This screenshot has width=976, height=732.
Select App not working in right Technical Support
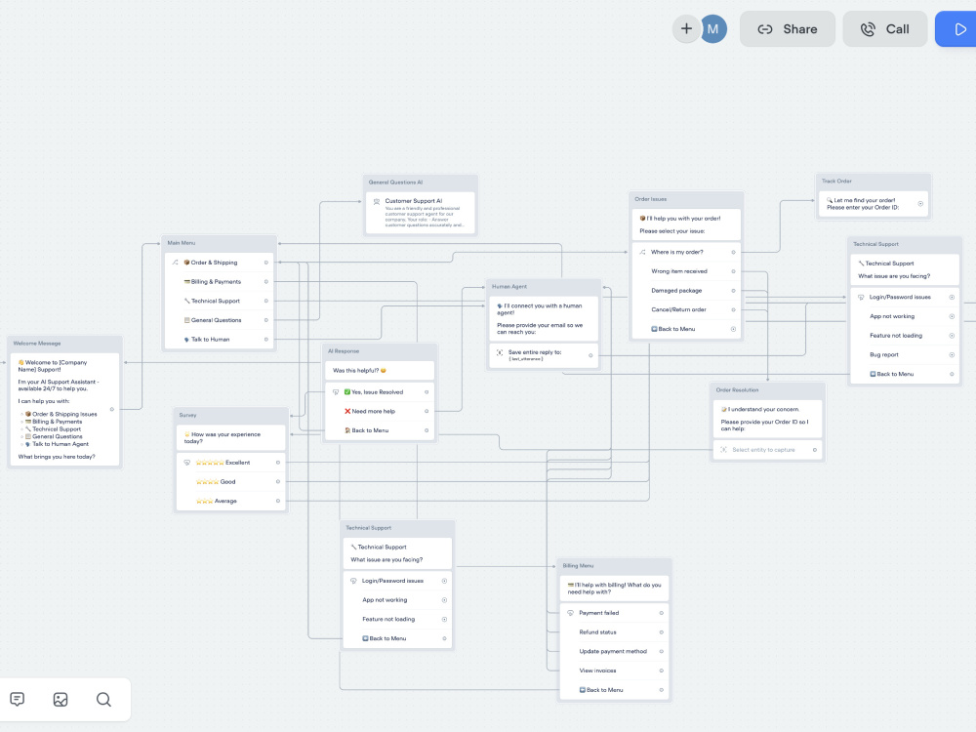[905, 316]
